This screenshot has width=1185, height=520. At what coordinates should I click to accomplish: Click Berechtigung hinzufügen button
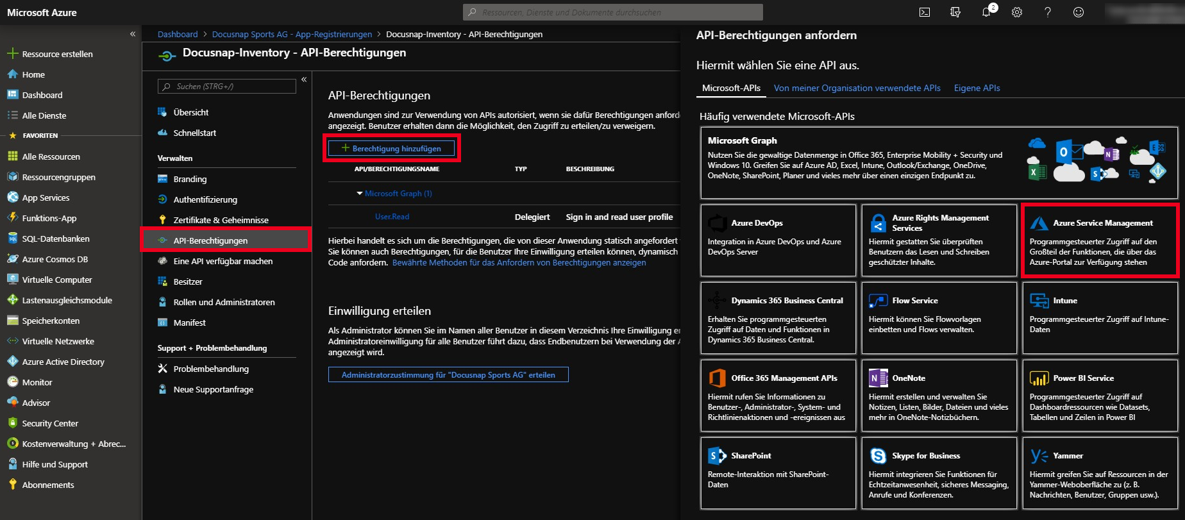391,148
